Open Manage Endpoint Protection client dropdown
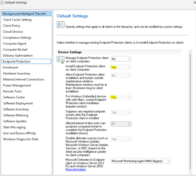Viewport: 196px width, 176px height. [x=121, y=59]
